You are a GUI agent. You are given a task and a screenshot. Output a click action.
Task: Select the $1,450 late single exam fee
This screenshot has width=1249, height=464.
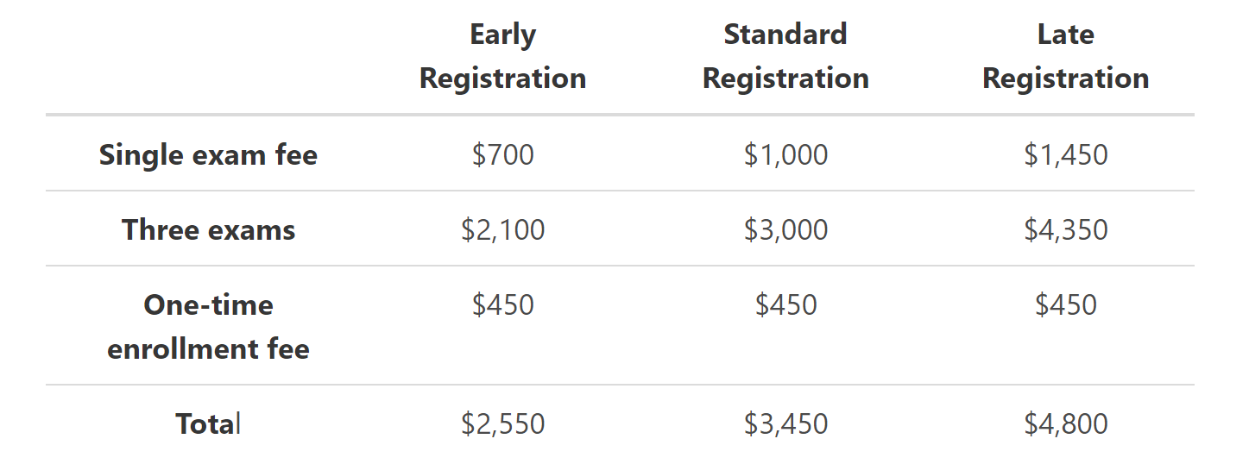(x=1065, y=155)
